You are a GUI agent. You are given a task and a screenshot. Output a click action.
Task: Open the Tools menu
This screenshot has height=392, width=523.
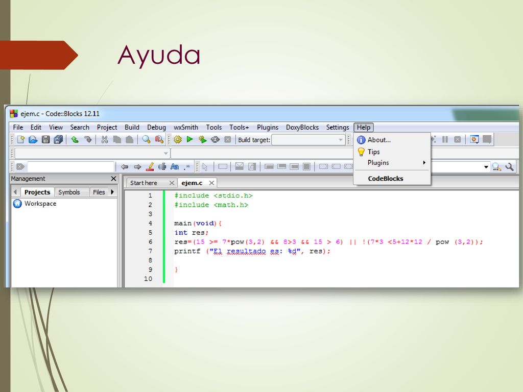[x=214, y=127]
